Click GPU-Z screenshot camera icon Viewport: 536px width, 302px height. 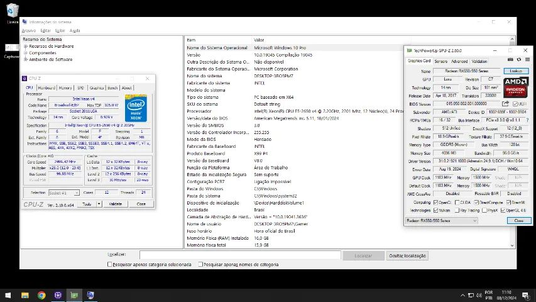click(x=510, y=60)
